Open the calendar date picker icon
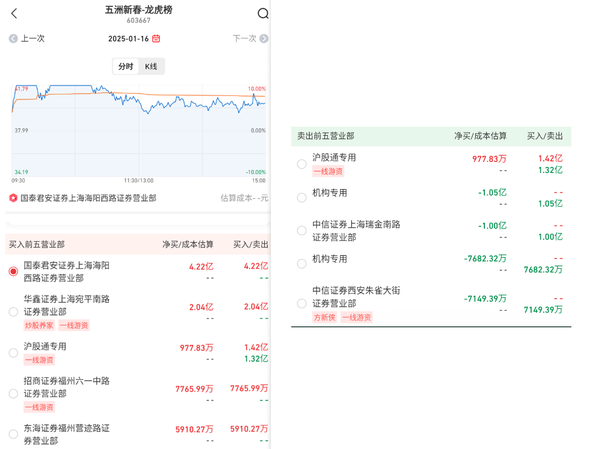Image resolution: width=591 pixels, height=449 pixels. [156, 39]
